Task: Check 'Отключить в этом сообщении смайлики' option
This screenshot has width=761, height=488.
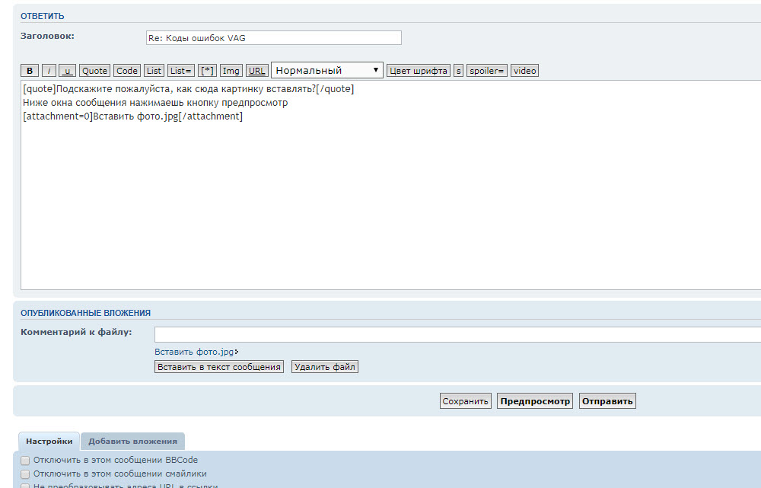Action: [x=25, y=474]
